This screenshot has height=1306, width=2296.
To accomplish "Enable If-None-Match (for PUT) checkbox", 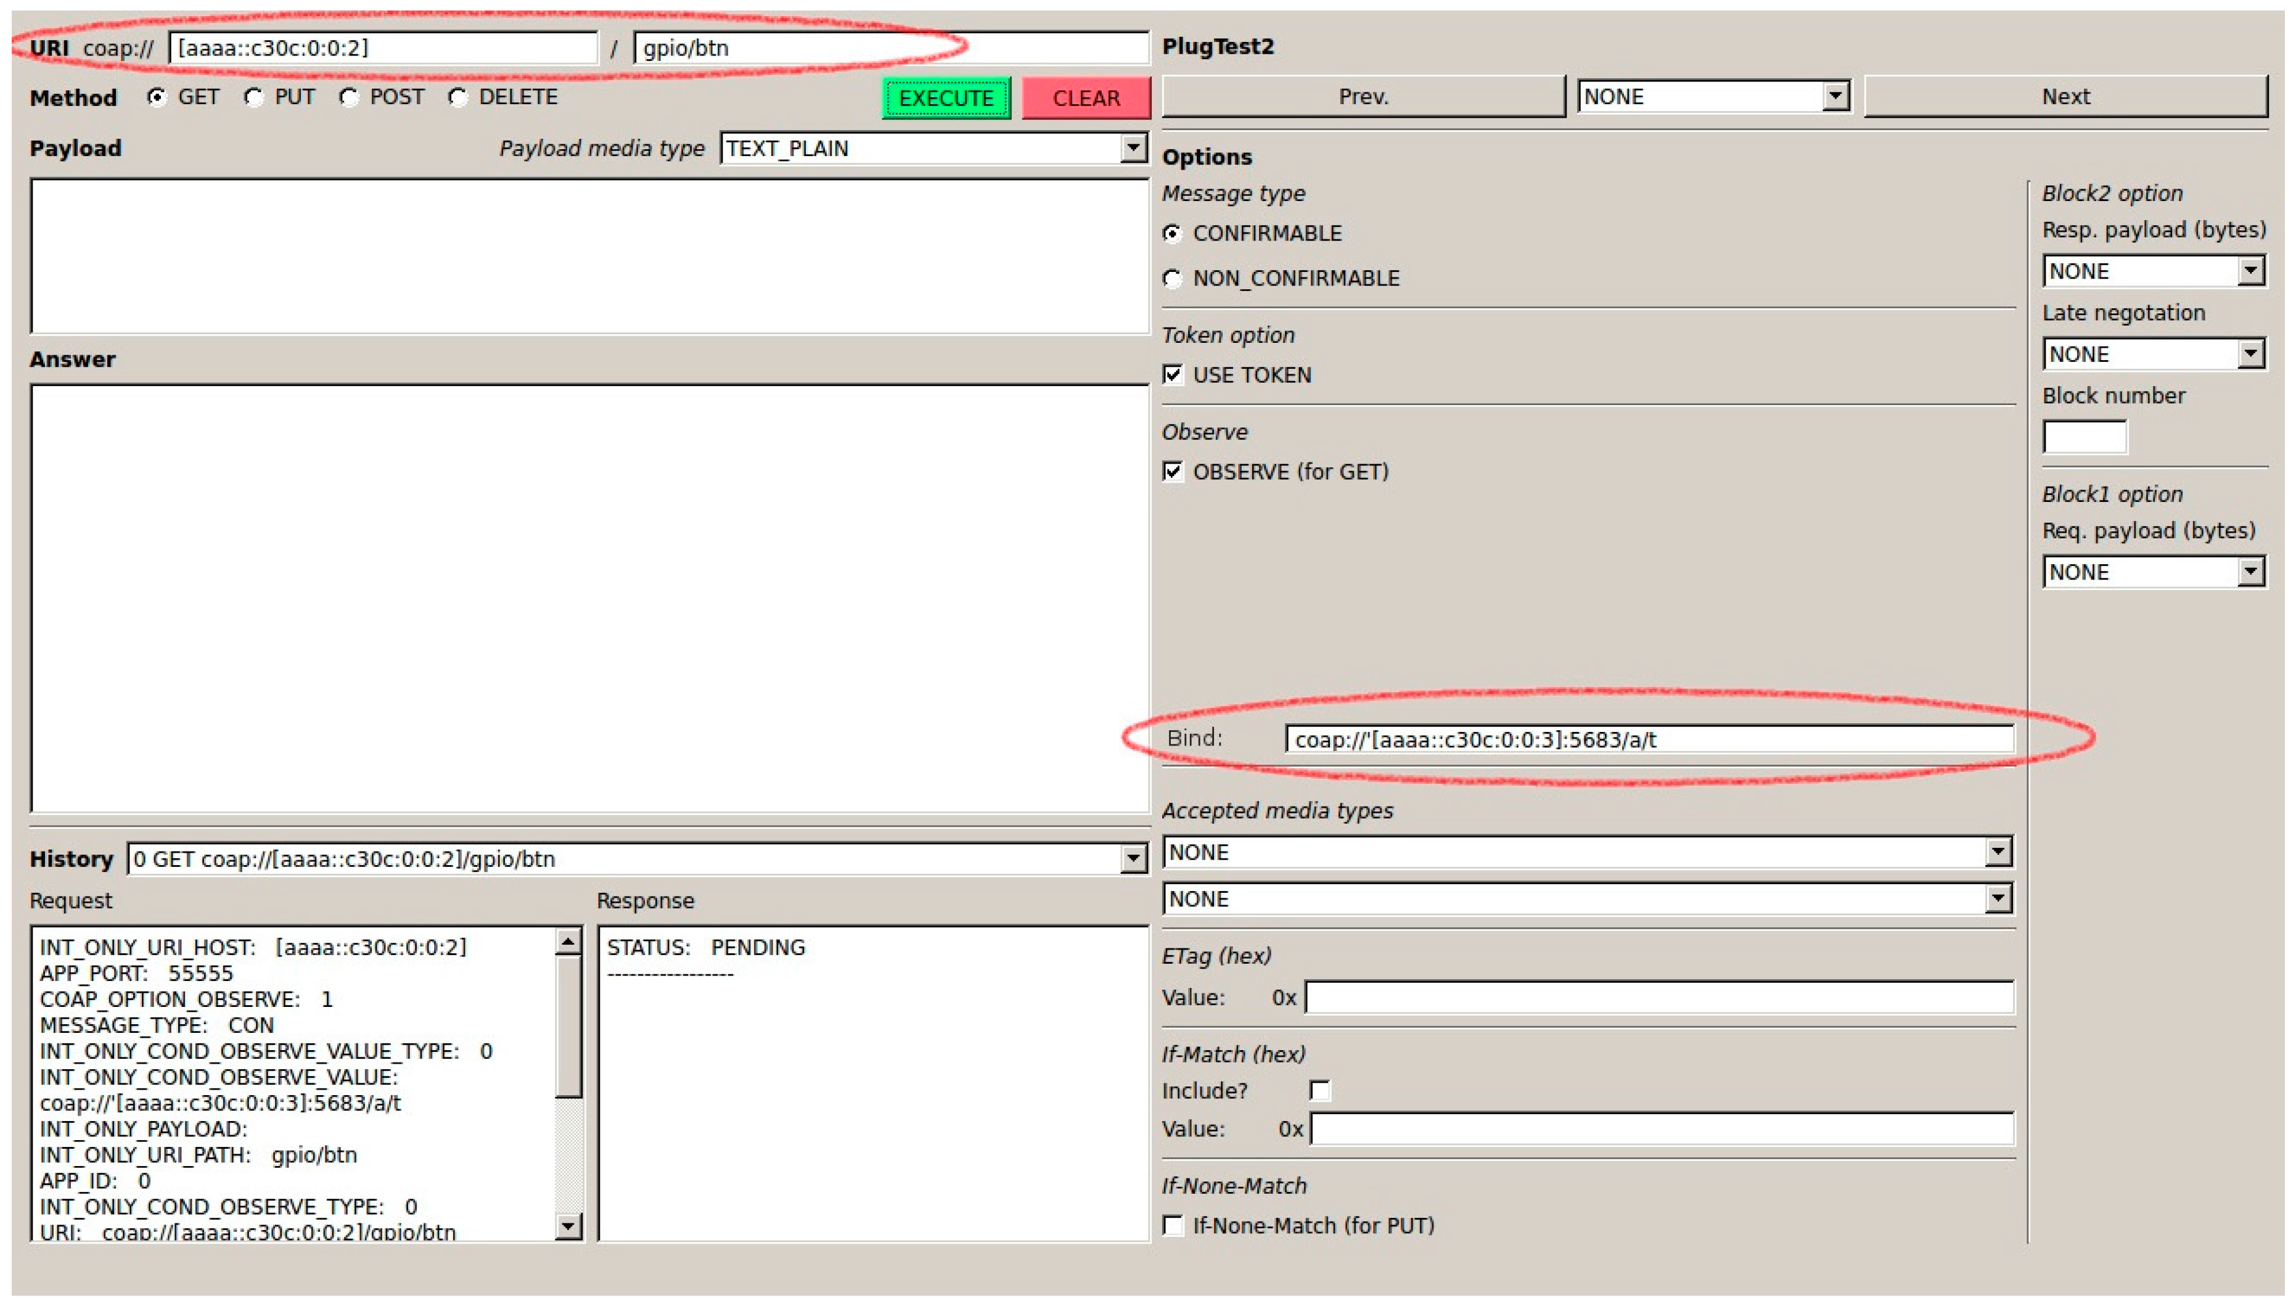I will (x=1172, y=1225).
